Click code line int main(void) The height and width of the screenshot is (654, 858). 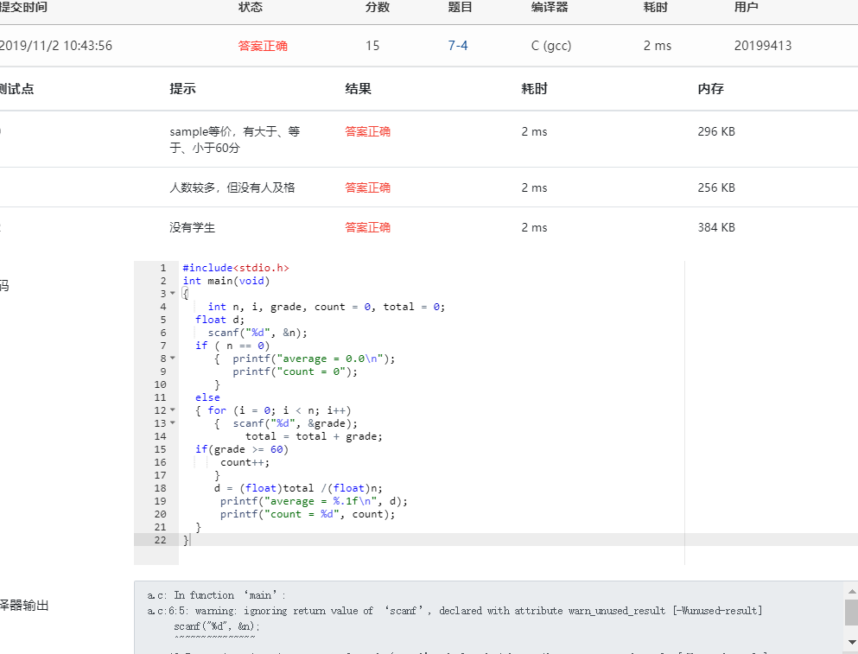tap(226, 281)
